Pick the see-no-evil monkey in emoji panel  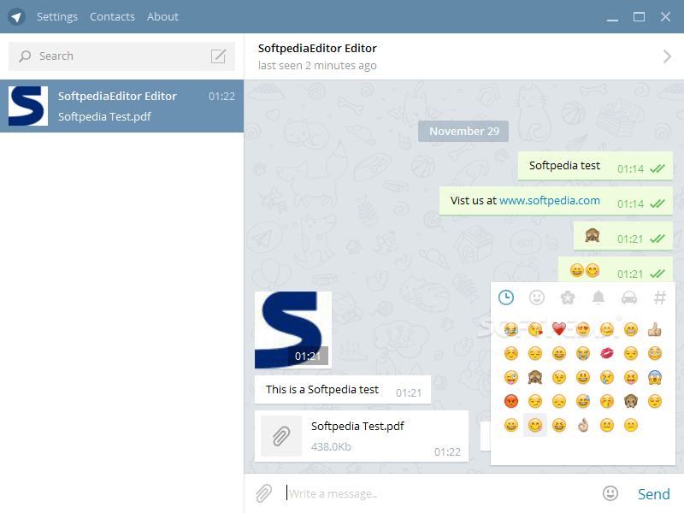[535, 377]
